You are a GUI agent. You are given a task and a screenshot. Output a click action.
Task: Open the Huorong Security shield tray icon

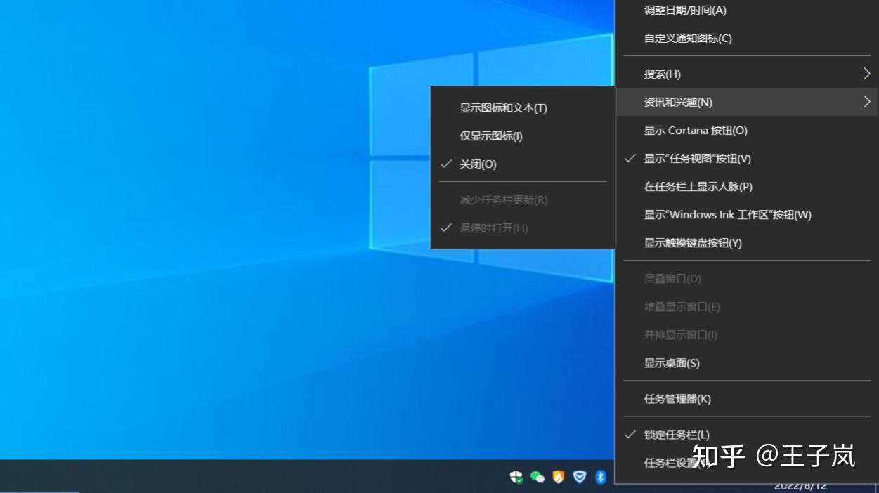558,478
